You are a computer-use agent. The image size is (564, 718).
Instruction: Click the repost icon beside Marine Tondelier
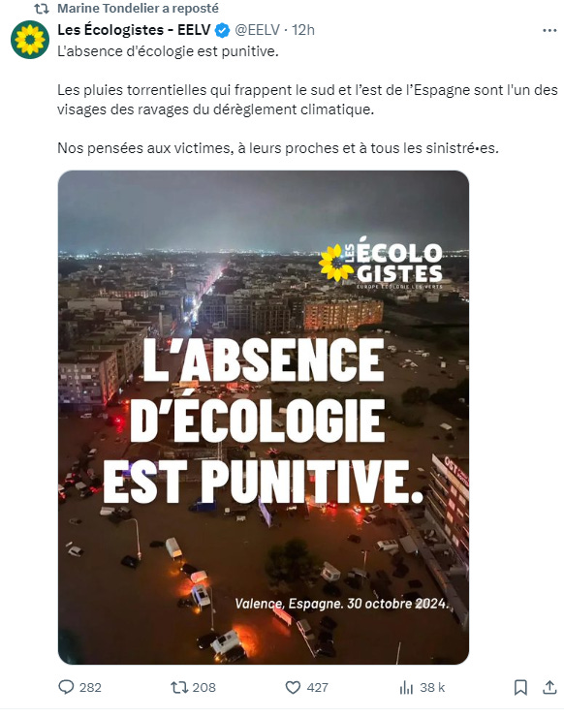[x=42, y=9]
